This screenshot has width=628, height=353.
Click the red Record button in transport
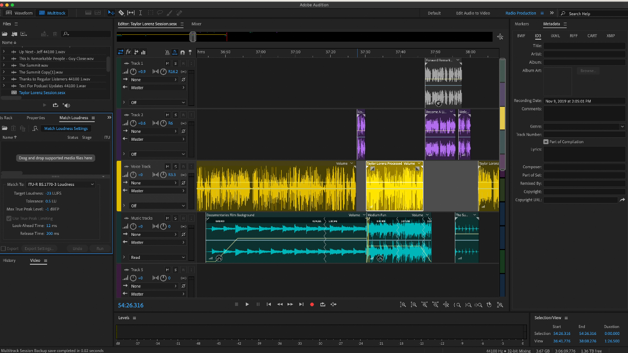tap(312, 304)
